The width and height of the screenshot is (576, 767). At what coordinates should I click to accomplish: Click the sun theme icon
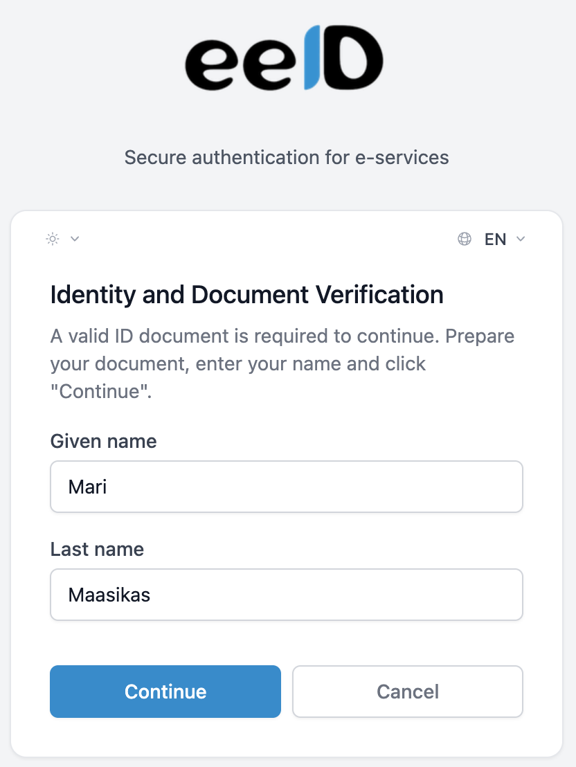(53, 239)
